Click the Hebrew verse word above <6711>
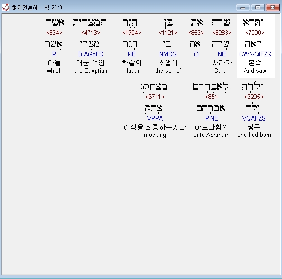The width and height of the screenshot is (282, 279). coord(154,87)
